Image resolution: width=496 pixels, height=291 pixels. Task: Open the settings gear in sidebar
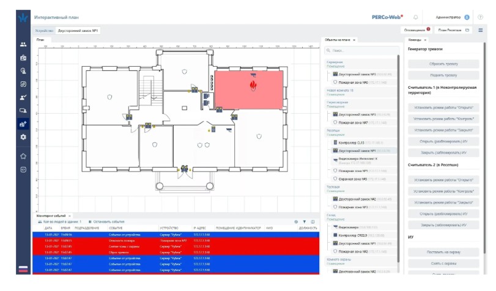(x=23, y=137)
